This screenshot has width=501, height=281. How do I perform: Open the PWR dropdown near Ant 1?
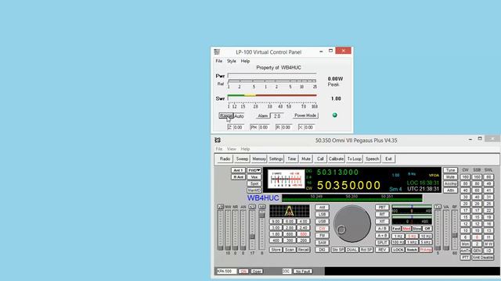pyautogui.click(x=254, y=170)
